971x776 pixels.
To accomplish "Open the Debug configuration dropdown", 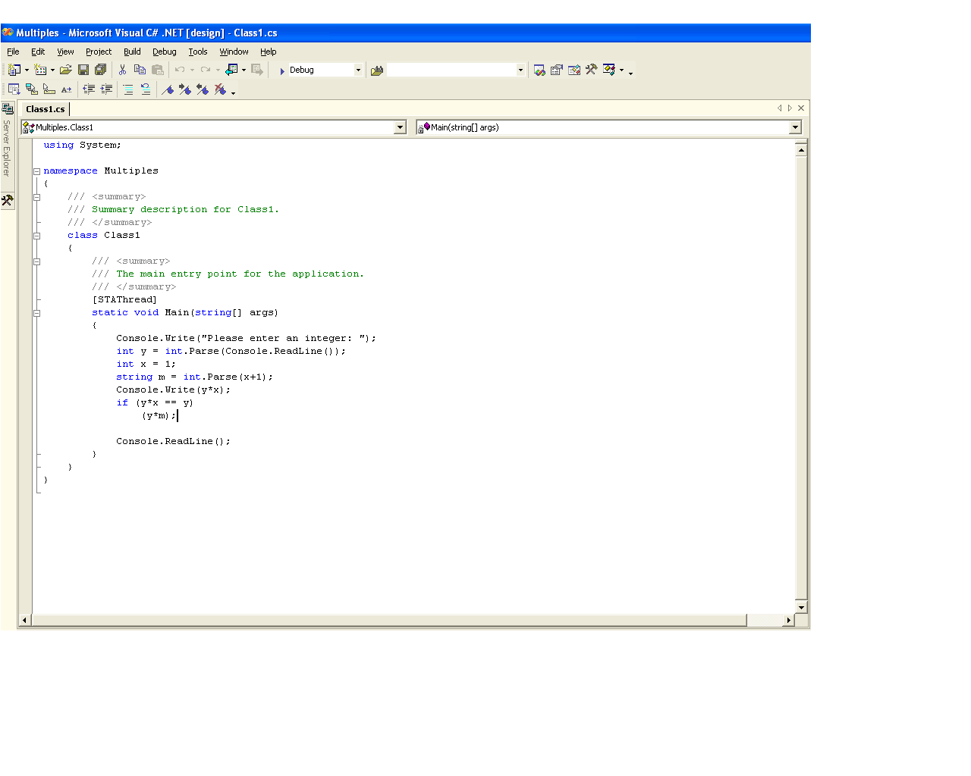I will pos(358,70).
